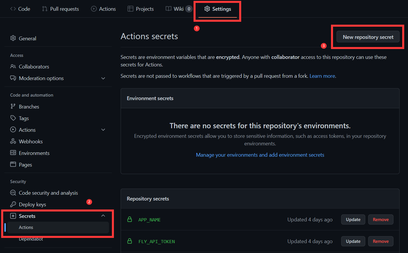This screenshot has width=408, height=253.
Task: Click the New repository secret button
Action: point(368,37)
